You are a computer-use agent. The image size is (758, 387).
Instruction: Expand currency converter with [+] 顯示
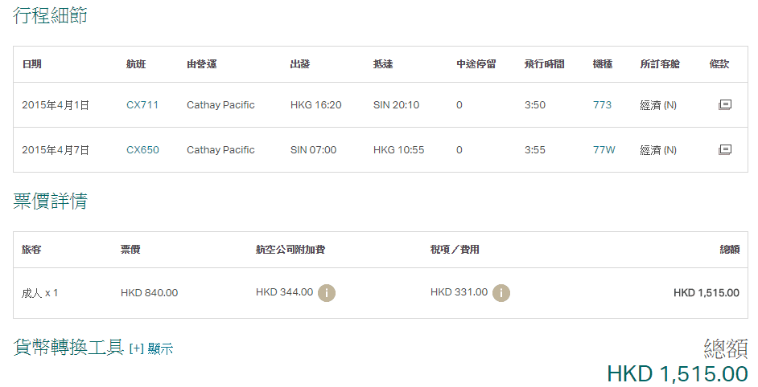coord(151,348)
